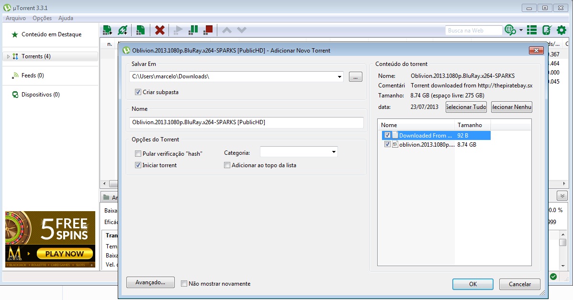Open the Categoria dropdown
Screen dimensions: 573x300
click(334, 152)
